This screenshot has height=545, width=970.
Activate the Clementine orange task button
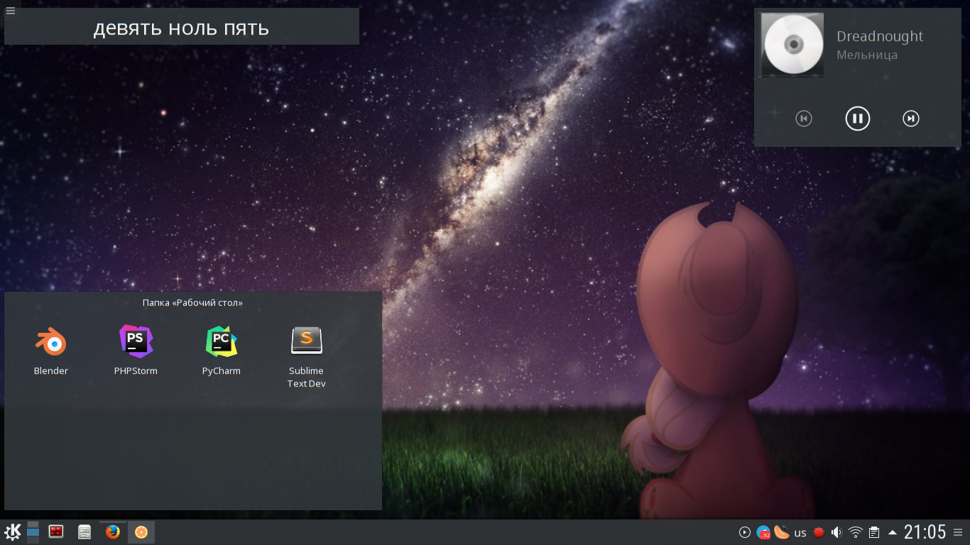click(141, 532)
